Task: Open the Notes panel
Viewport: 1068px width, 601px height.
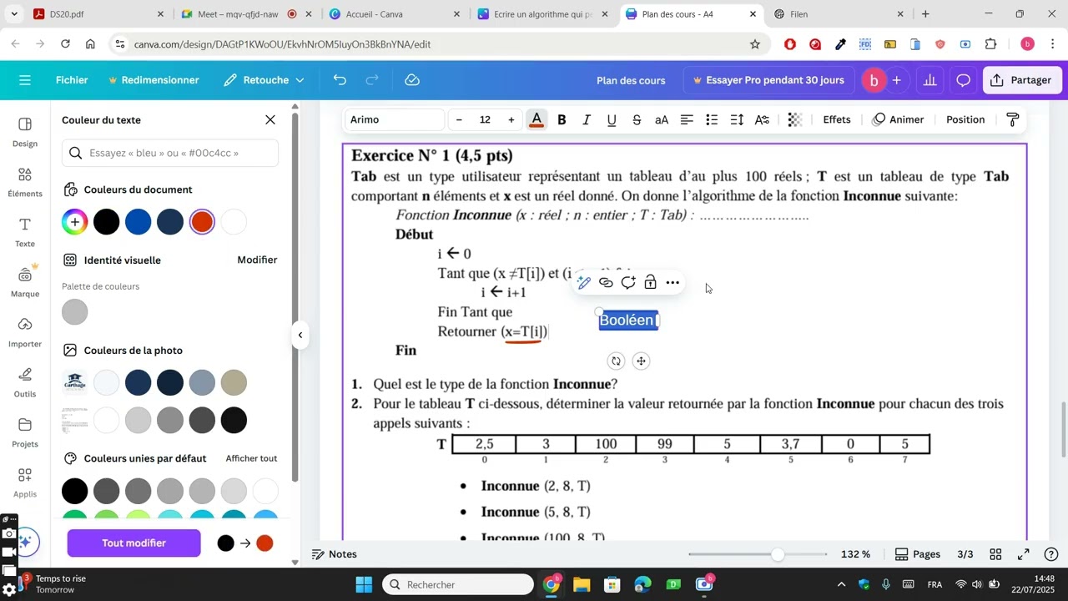Action: pyautogui.click(x=335, y=554)
